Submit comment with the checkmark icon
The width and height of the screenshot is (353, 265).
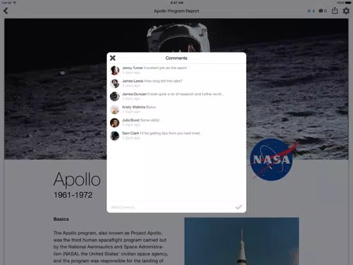[239, 207]
